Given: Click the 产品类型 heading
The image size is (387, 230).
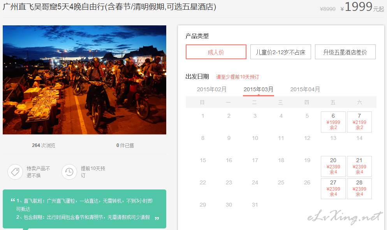Looking at the screenshot, I should pyautogui.click(x=197, y=36).
